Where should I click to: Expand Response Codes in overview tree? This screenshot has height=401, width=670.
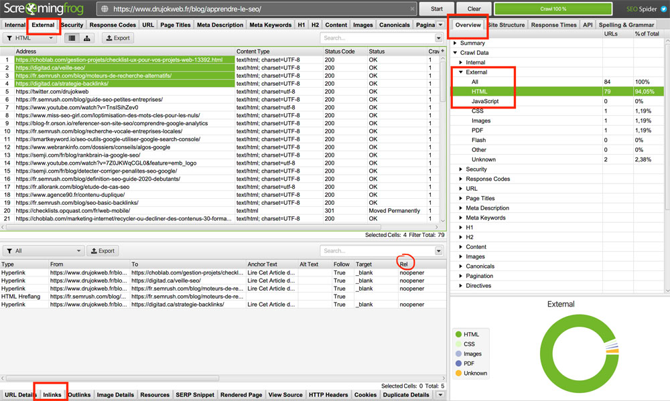461,179
